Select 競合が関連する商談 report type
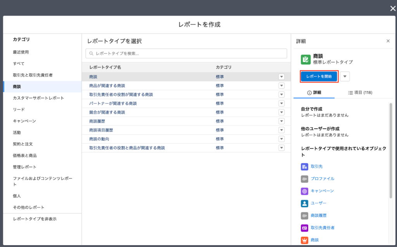397x247 pixels. click(x=107, y=112)
